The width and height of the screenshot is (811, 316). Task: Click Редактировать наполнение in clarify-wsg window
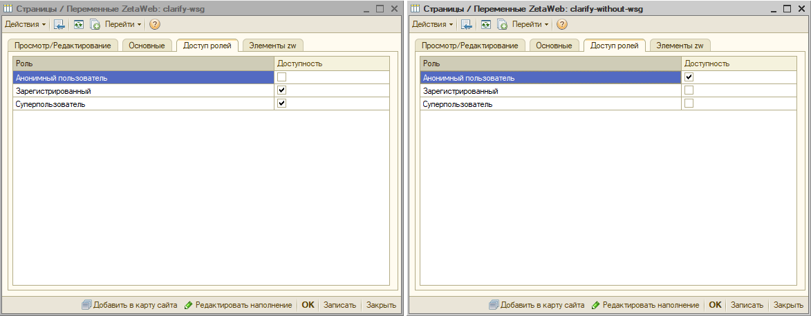238,305
